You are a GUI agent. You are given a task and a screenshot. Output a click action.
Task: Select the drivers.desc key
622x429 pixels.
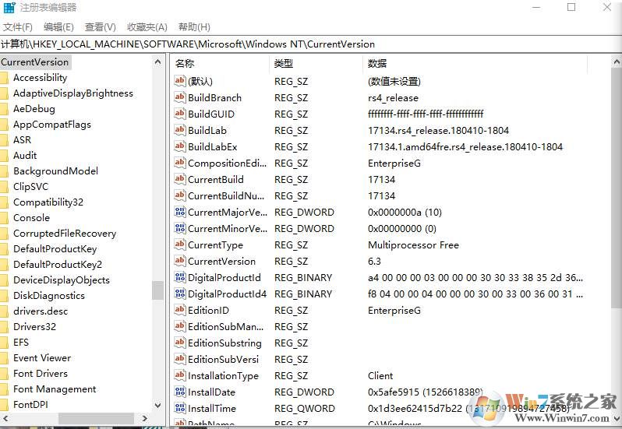click(x=41, y=311)
